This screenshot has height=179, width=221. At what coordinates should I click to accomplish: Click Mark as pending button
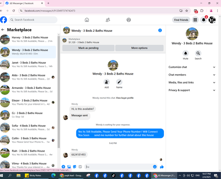[88, 48]
